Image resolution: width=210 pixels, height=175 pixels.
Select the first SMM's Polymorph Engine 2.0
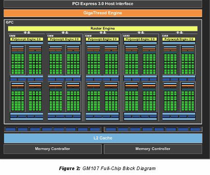pos(26,39)
